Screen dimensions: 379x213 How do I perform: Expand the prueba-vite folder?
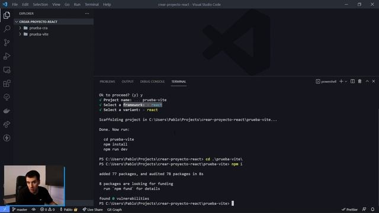[x=20, y=34]
